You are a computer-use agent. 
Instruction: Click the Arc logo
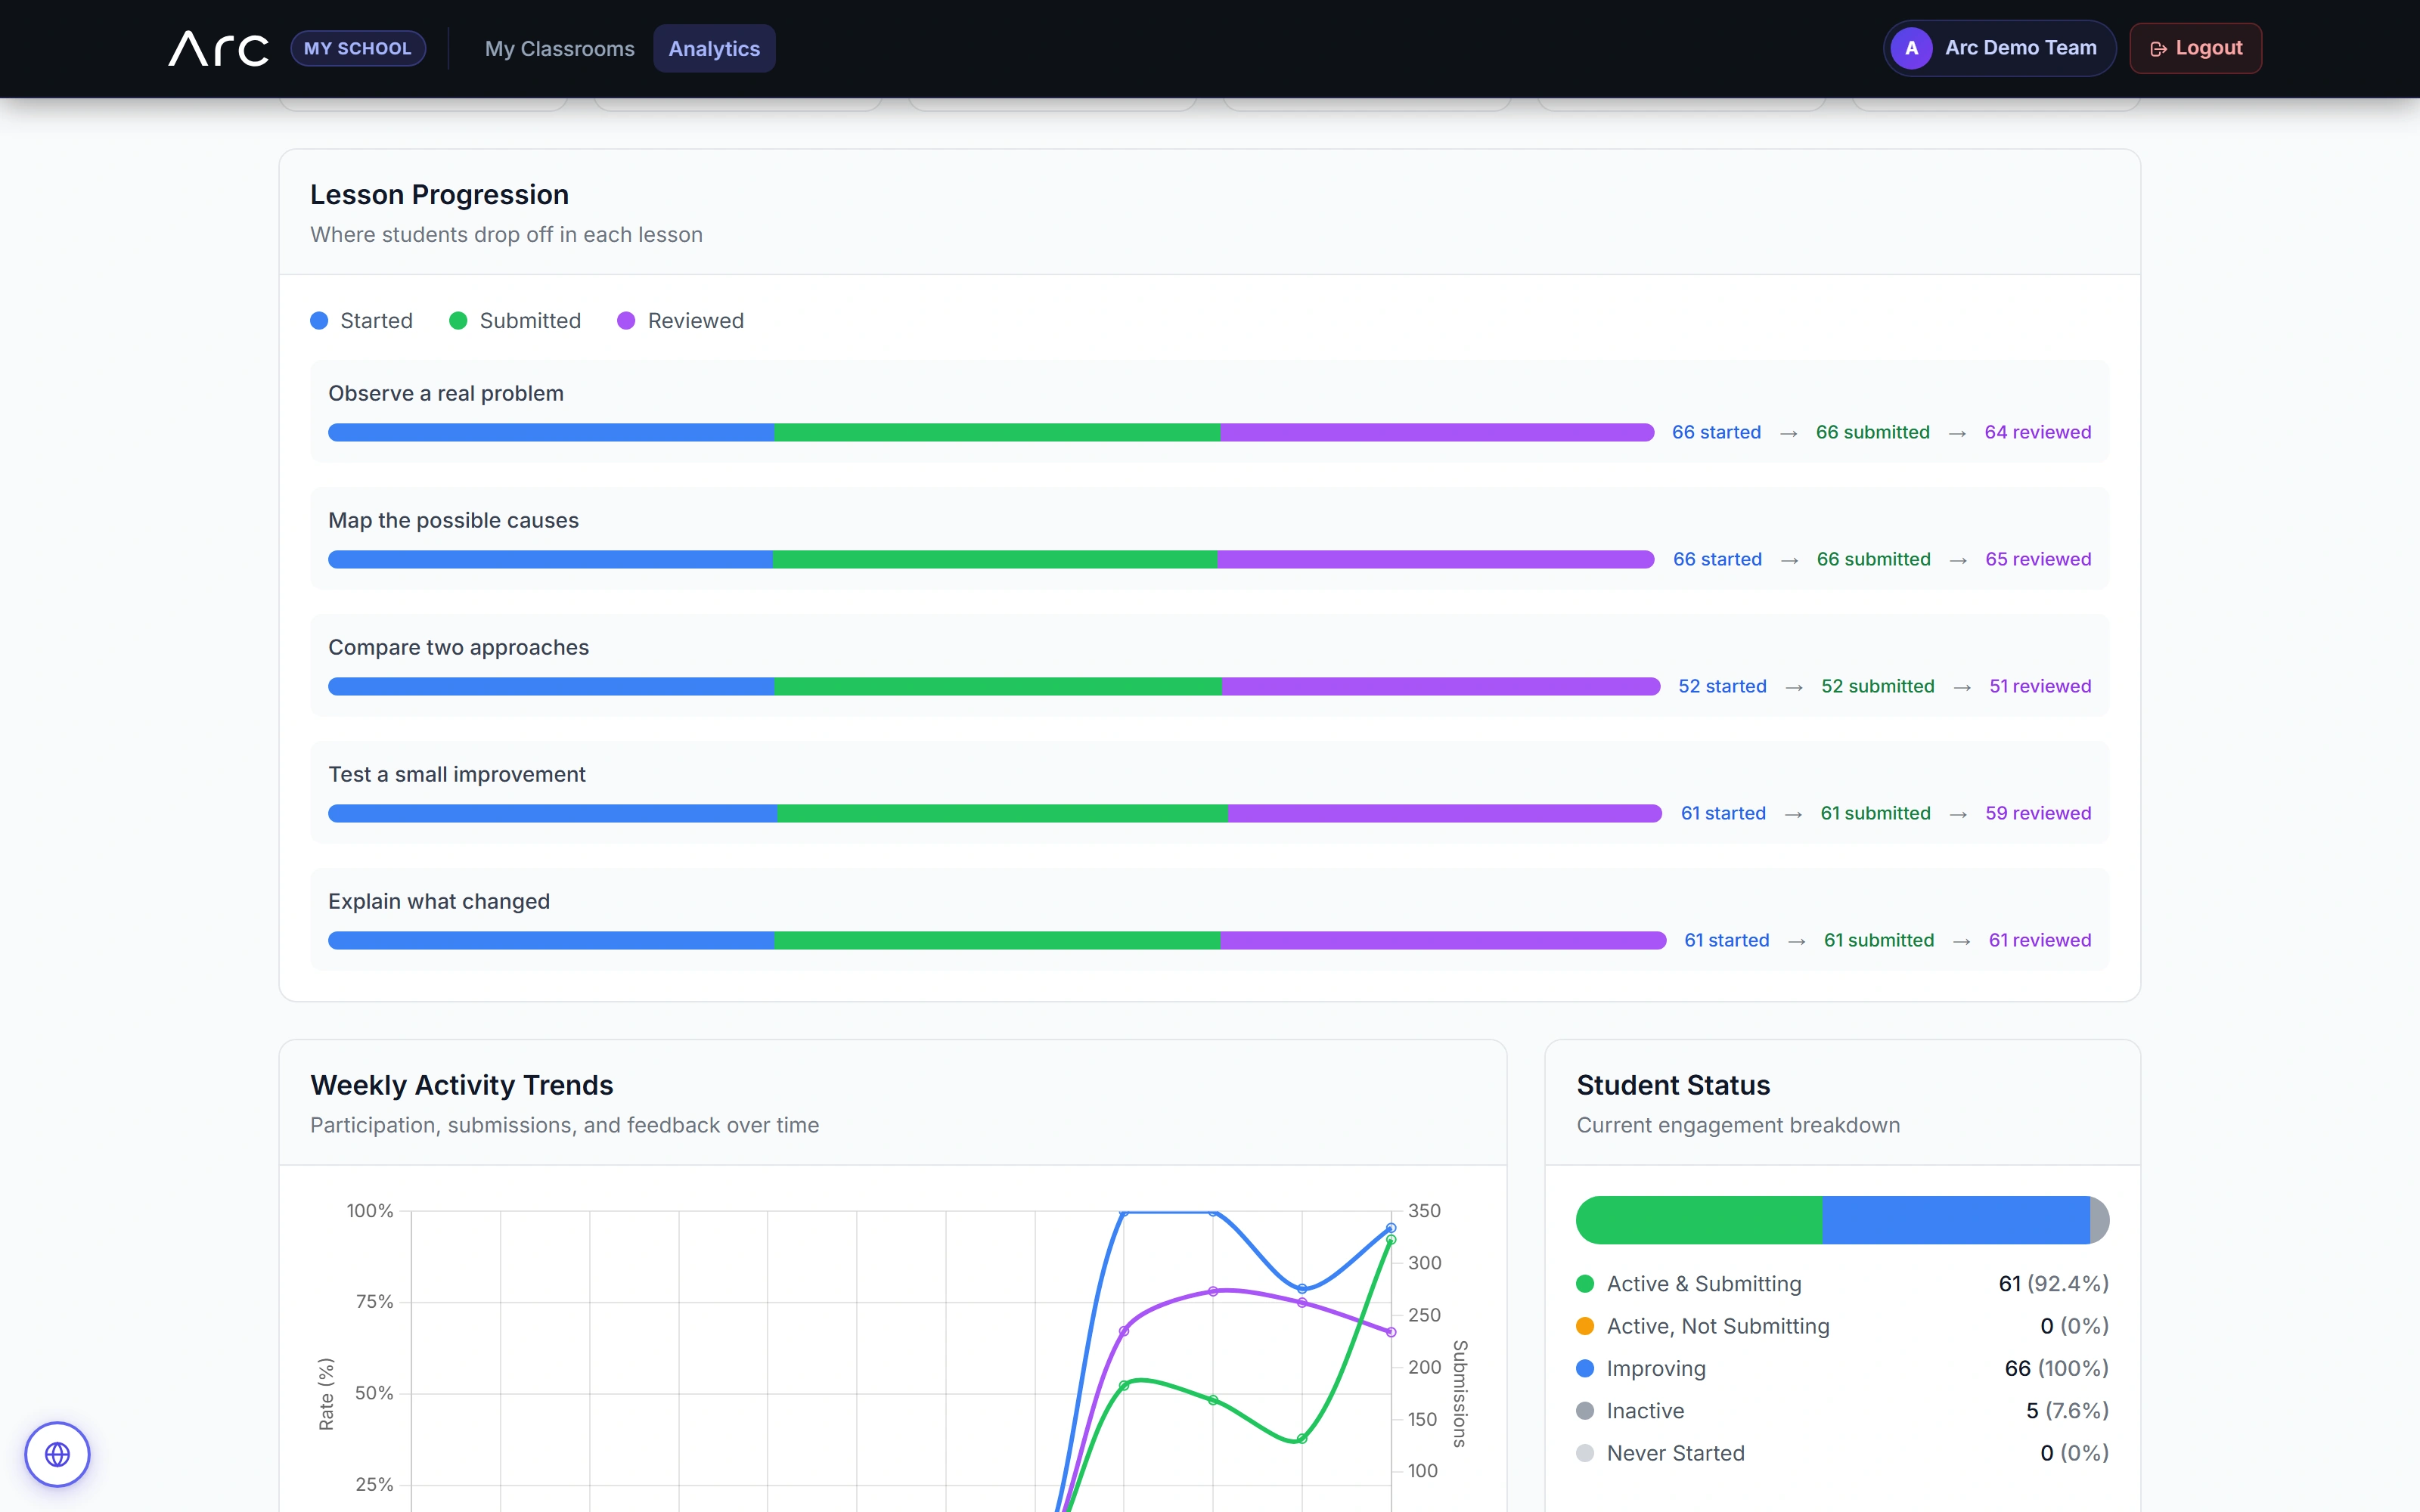tap(218, 48)
